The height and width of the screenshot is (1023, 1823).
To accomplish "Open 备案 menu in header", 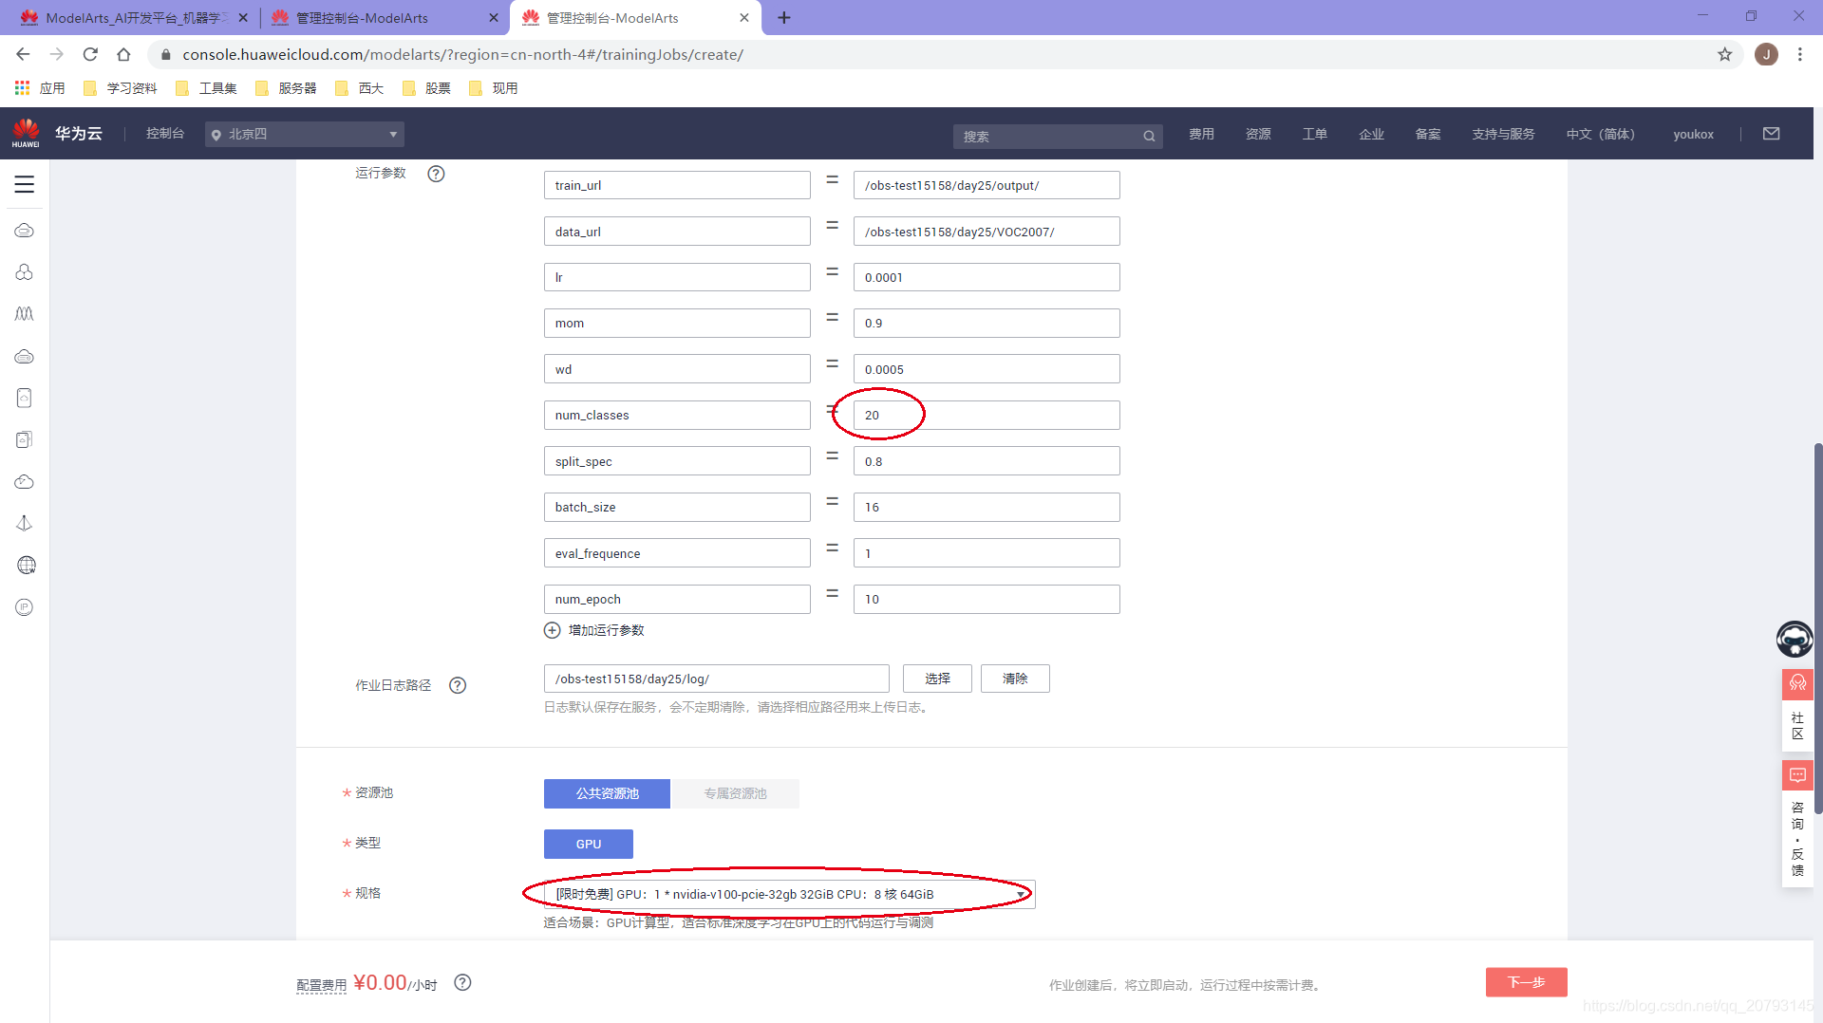I will (x=1428, y=134).
